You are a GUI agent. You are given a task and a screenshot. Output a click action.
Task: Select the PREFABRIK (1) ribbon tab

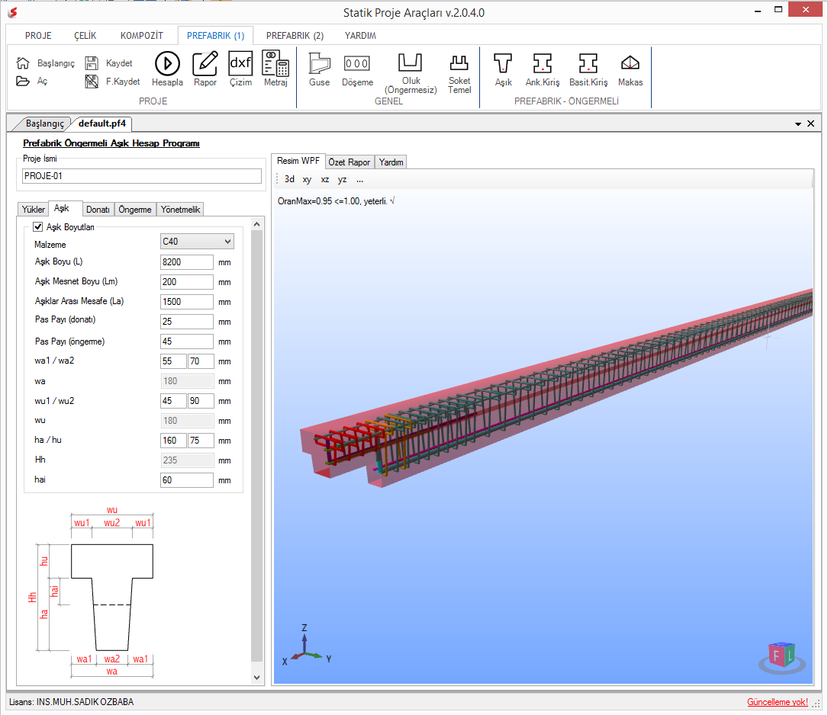coord(215,36)
